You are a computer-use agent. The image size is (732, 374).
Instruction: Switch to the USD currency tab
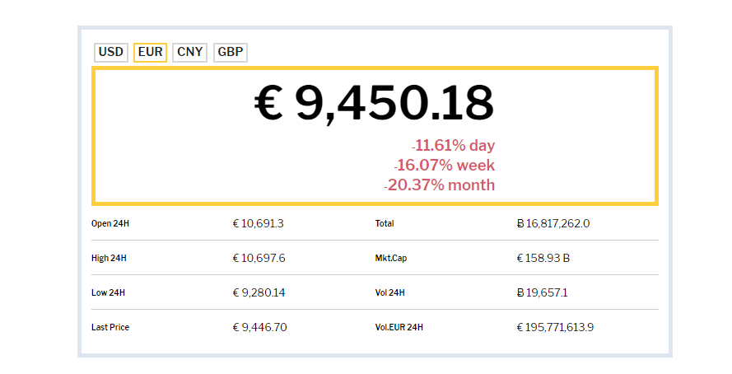(111, 53)
